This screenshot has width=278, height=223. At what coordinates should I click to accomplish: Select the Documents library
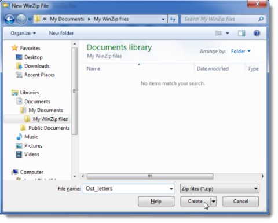(x=37, y=101)
